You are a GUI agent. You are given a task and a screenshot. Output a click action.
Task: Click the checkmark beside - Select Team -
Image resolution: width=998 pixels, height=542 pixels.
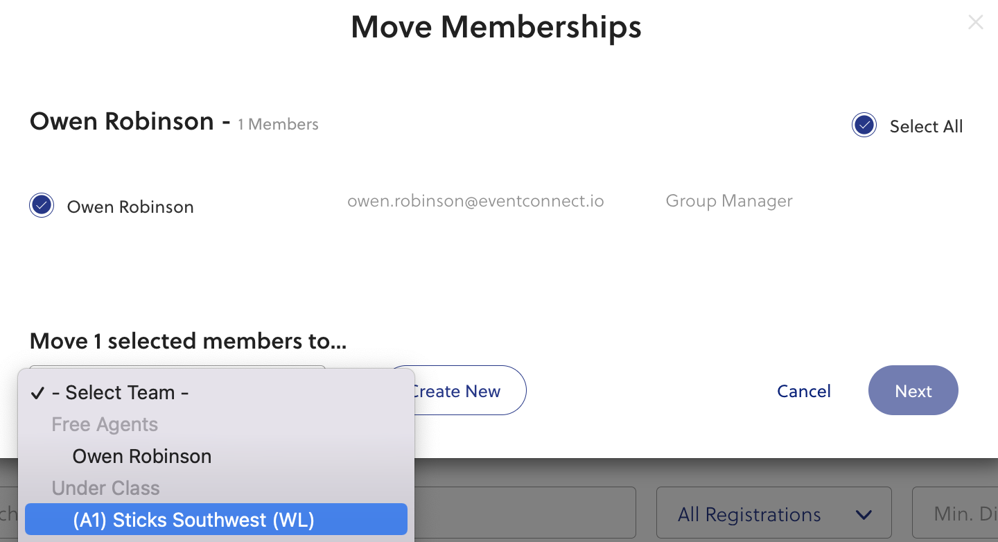click(x=37, y=393)
